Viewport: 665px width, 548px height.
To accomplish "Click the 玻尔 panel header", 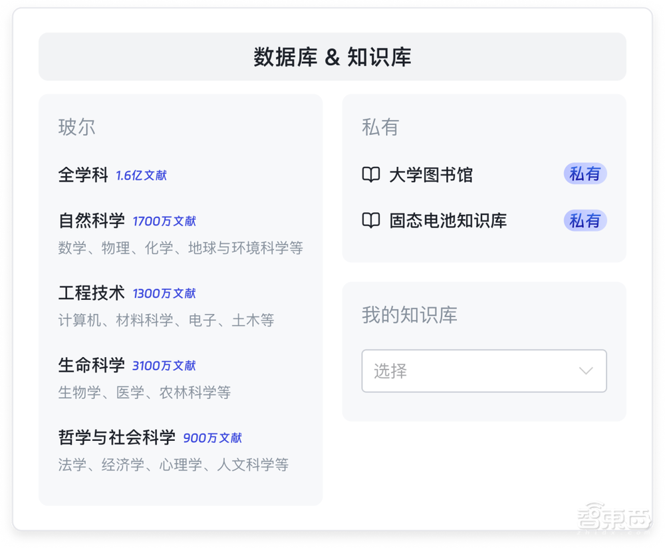I will (x=78, y=127).
